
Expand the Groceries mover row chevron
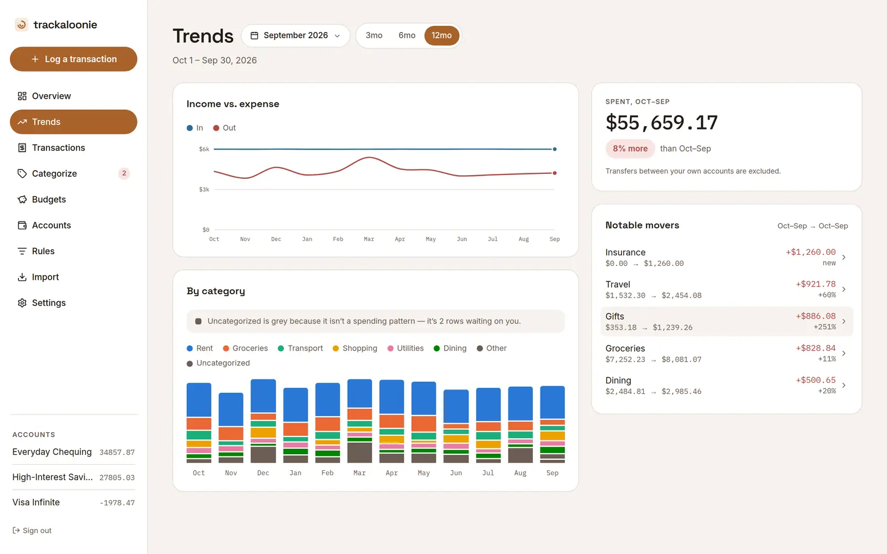tap(844, 353)
